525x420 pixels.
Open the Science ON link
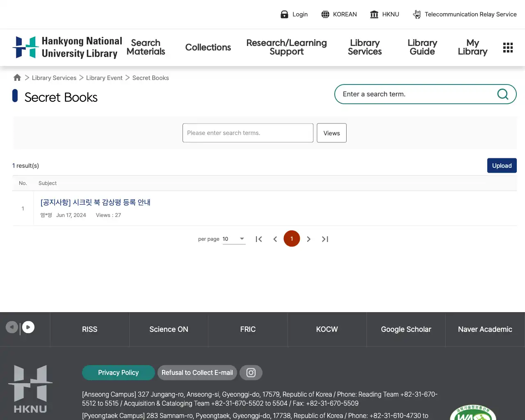click(x=169, y=329)
